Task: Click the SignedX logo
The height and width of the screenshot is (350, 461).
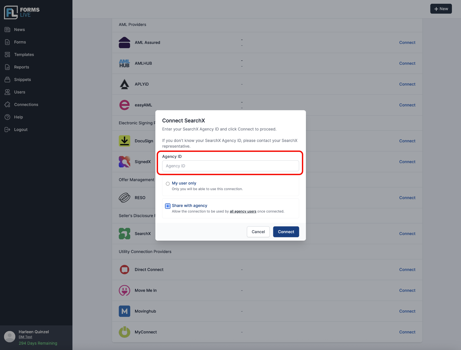Action: pos(124,162)
